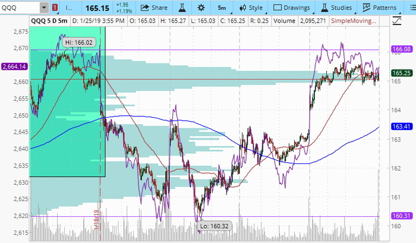Click the Lo: 160.32 price bubble
Screen dimensions: 416x243
214,226
